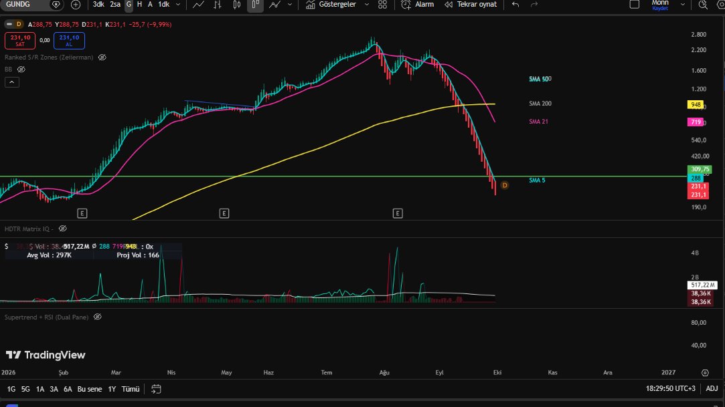Toggle ADJ price adjustment
This screenshot has width=725, height=407.
(x=712, y=388)
